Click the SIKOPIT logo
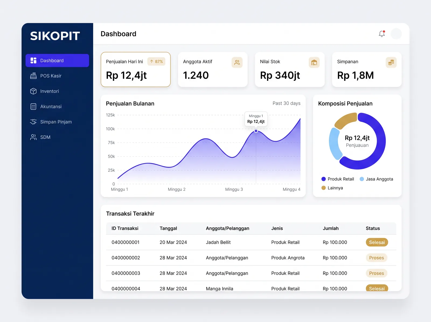Screen dimensions: 431x322 [55, 36]
